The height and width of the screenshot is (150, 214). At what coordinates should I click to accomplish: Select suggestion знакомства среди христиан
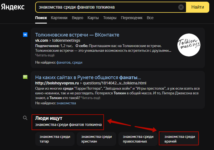coord(96,139)
